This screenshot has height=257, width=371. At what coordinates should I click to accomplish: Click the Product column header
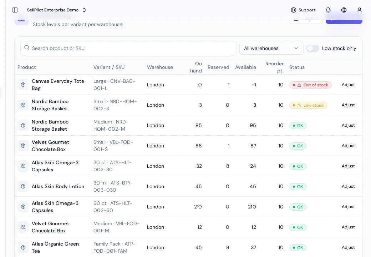26,67
